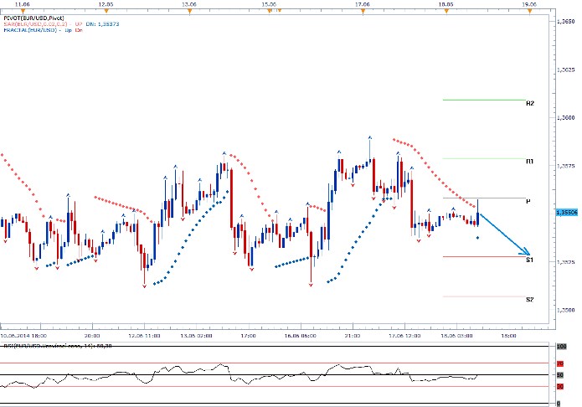
Task: Click the orange marker under date 17.06
Action: coord(363,11)
